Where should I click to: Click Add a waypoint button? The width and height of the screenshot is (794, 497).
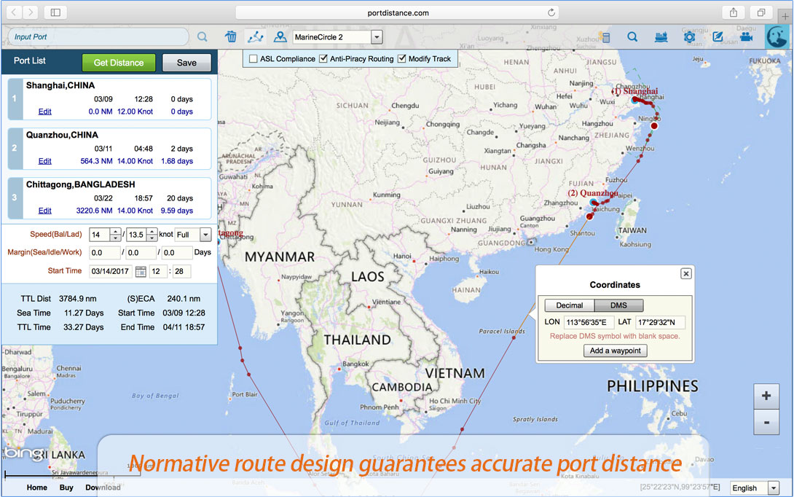(616, 351)
